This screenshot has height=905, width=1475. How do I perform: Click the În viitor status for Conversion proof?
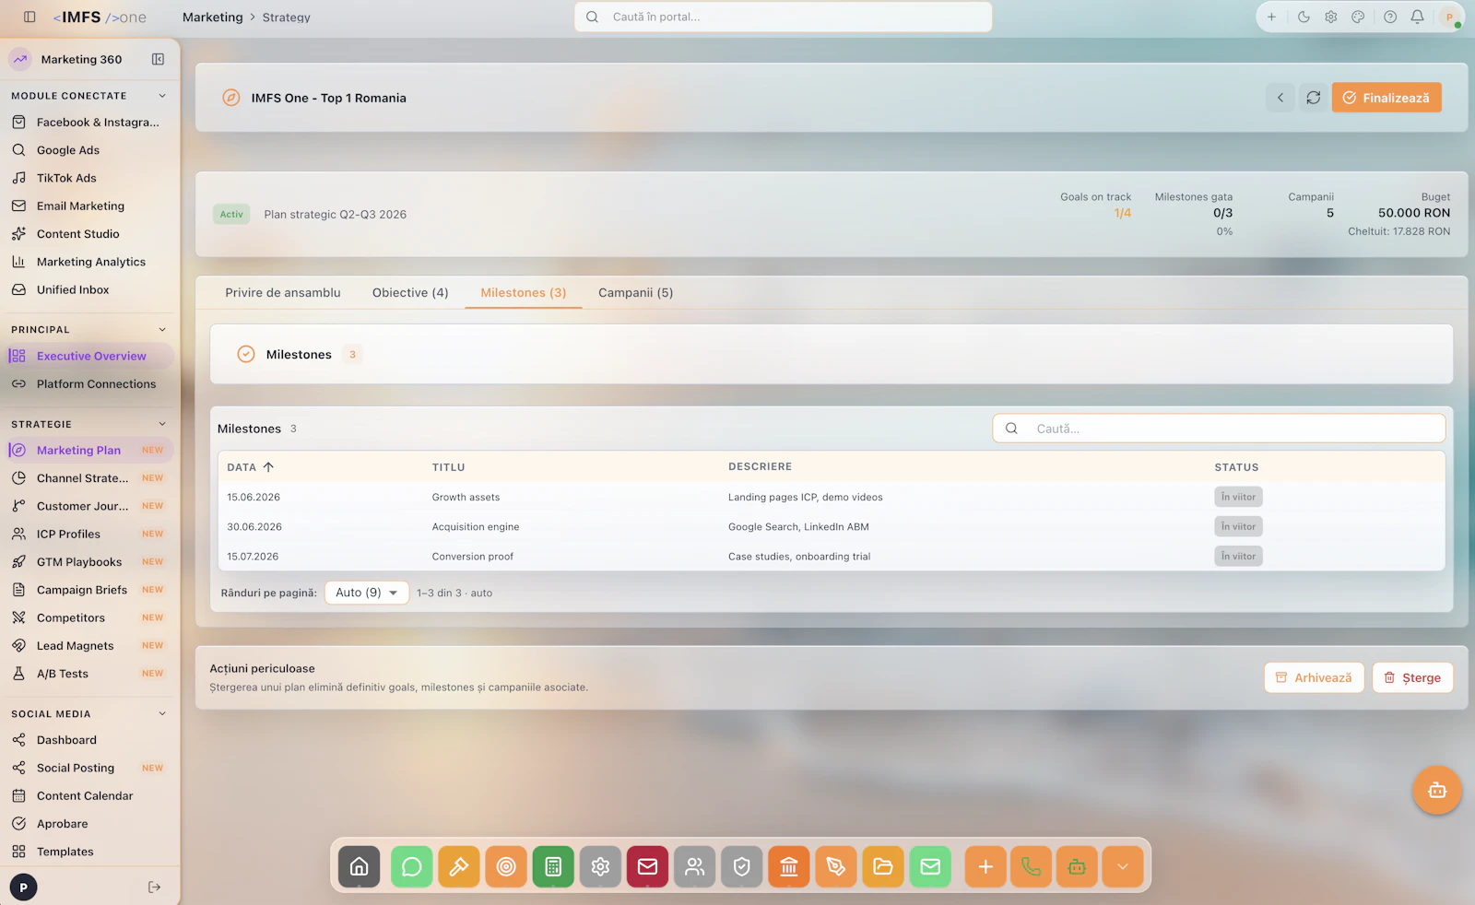1238,557
